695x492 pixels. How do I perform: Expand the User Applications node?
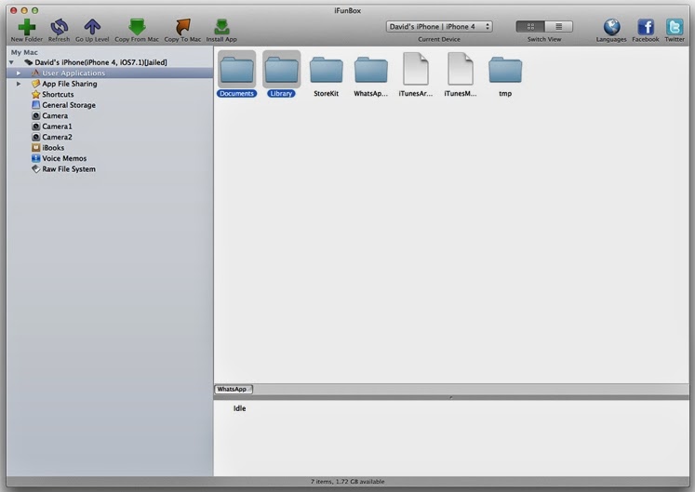click(x=19, y=73)
